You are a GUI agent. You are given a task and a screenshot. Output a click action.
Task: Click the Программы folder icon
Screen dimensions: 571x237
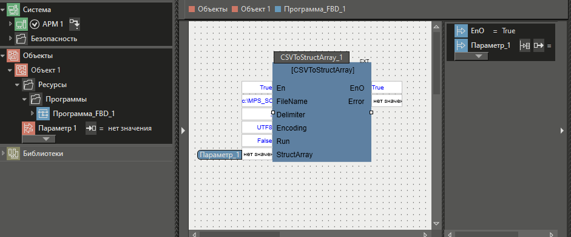(x=36, y=99)
